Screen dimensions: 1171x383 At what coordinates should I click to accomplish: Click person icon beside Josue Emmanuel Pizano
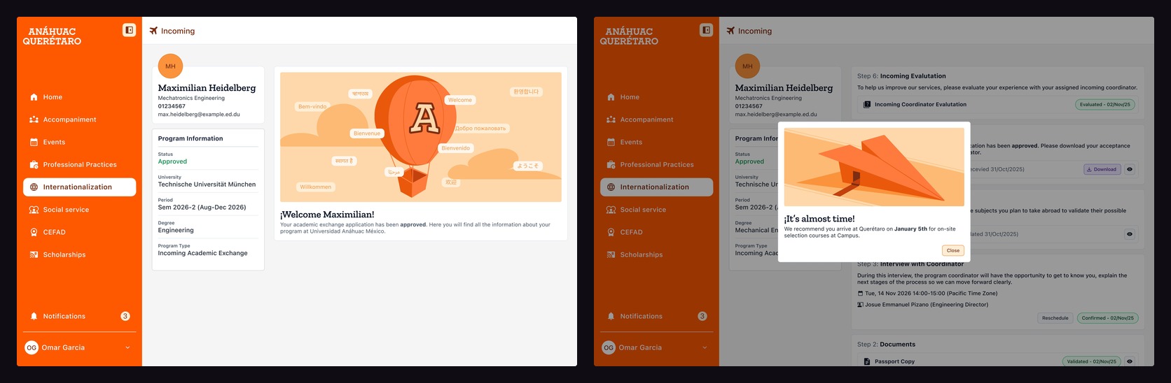[x=861, y=305]
